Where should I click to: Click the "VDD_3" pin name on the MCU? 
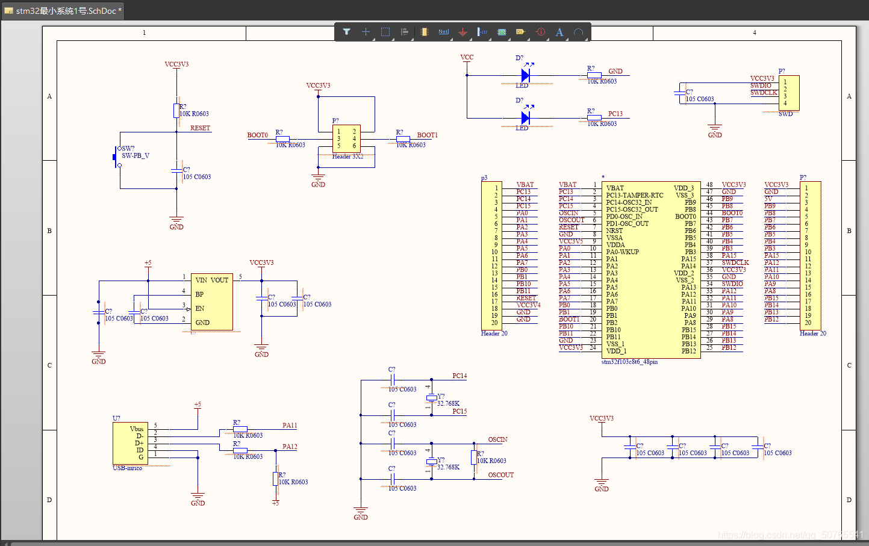[x=684, y=188]
